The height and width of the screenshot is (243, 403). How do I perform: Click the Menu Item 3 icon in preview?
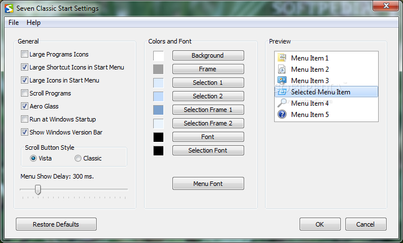282,80
